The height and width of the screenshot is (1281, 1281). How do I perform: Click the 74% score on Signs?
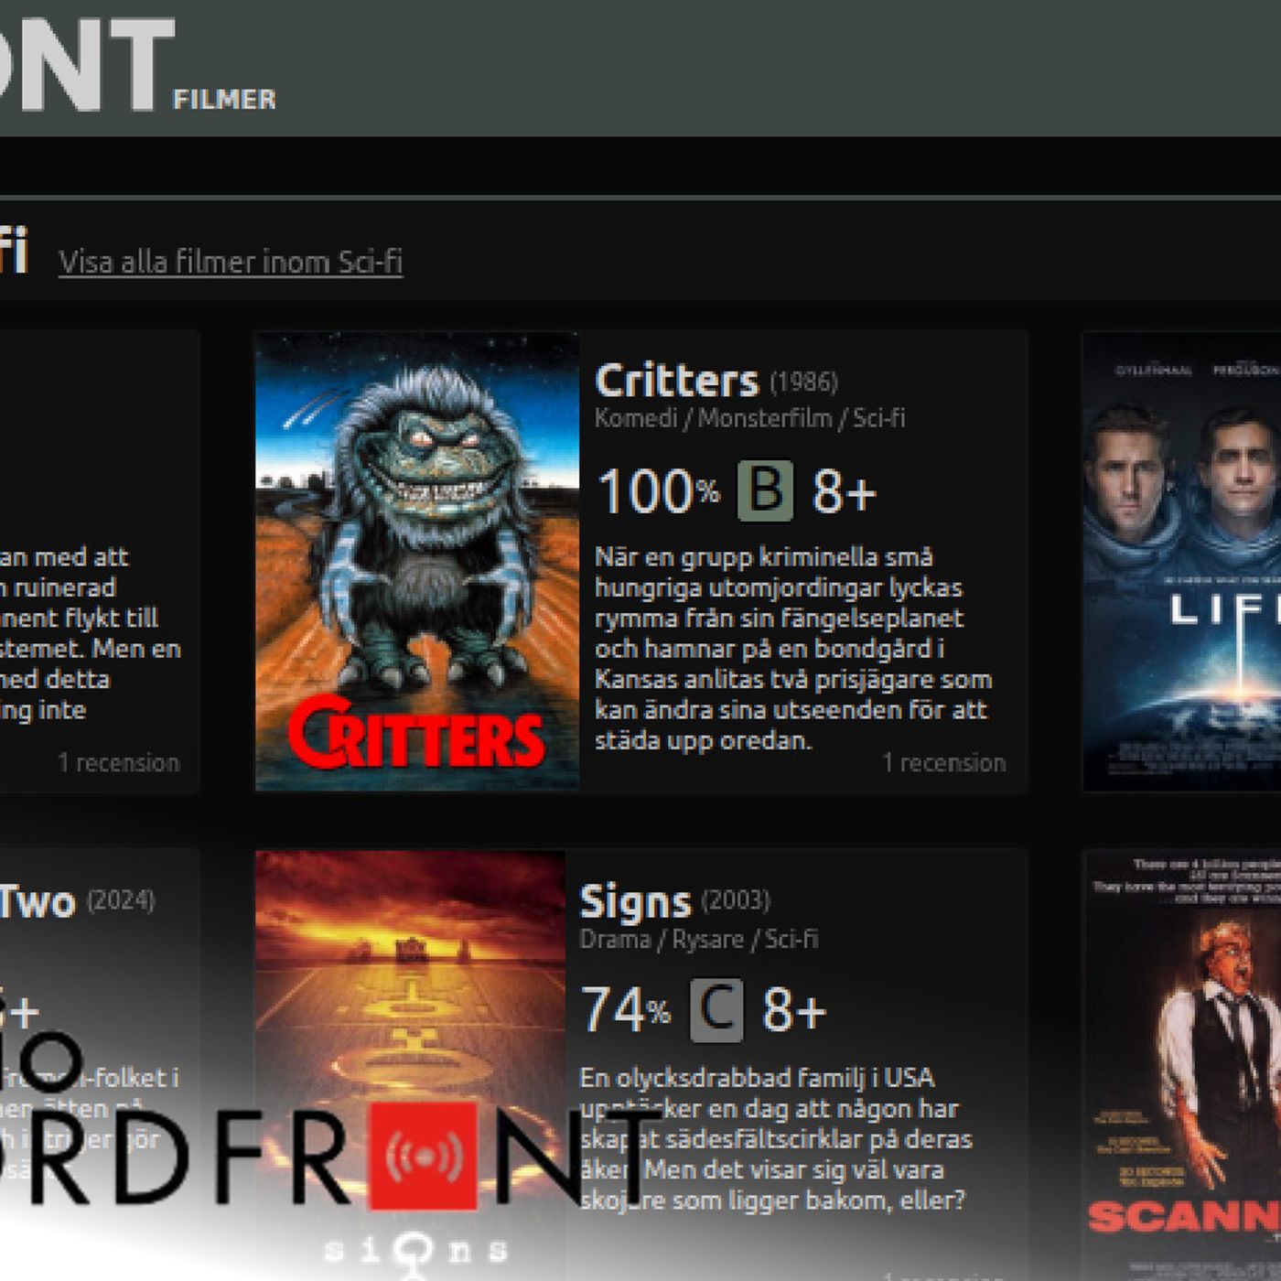tap(626, 1011)
